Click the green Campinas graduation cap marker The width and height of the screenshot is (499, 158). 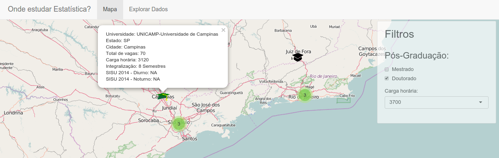coord(162,96)
